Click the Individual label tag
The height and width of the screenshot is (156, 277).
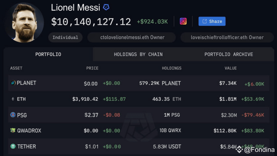[x=65, y=37]
